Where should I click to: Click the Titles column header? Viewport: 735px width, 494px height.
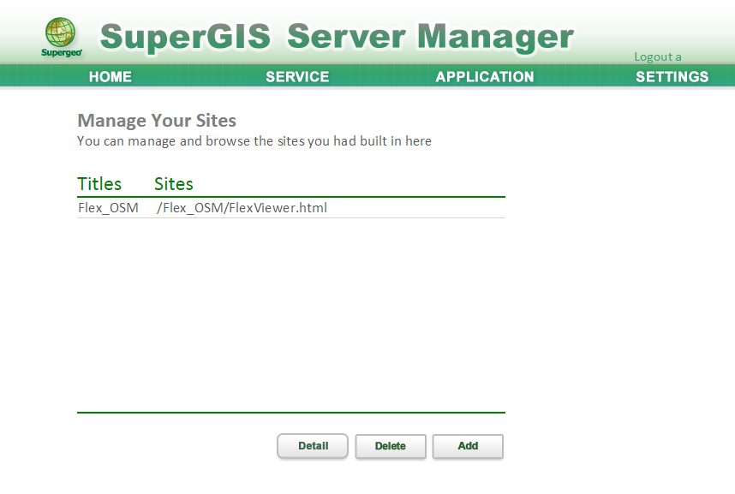(99, 184)
